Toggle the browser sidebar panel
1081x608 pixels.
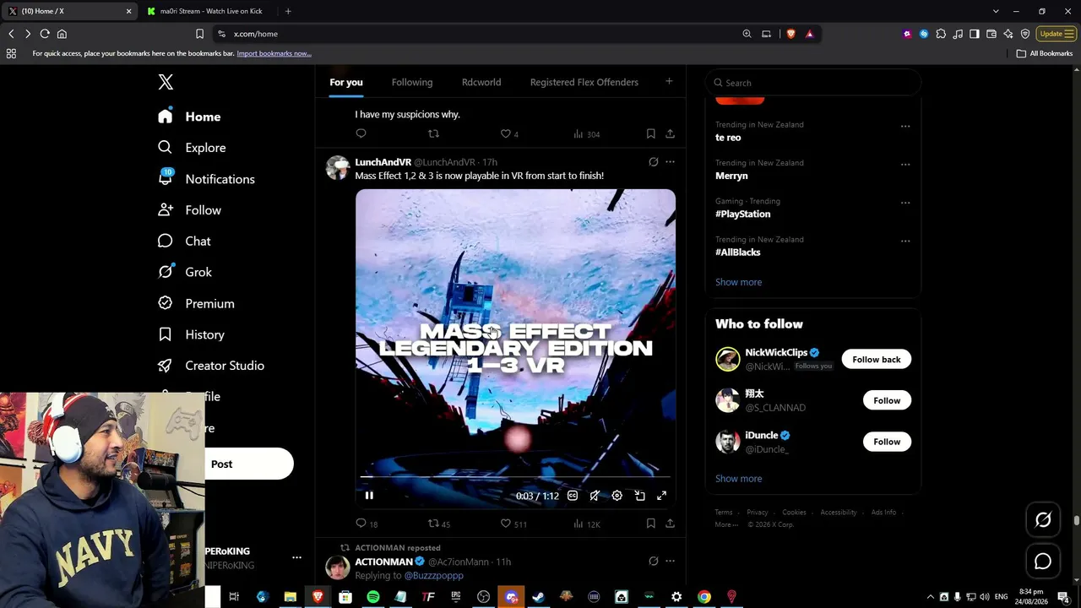tap(975, 34)
